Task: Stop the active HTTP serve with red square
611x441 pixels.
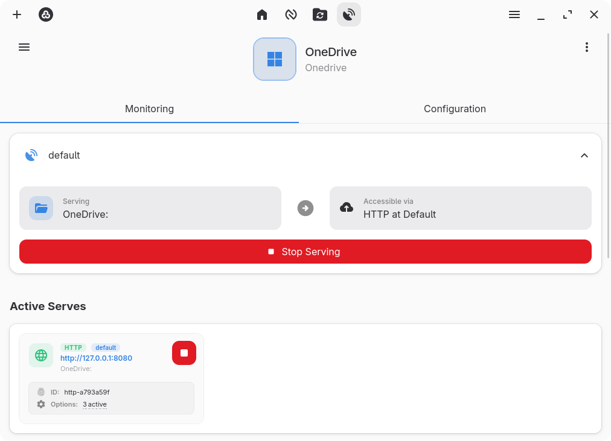Action: [x=184, y=353]
